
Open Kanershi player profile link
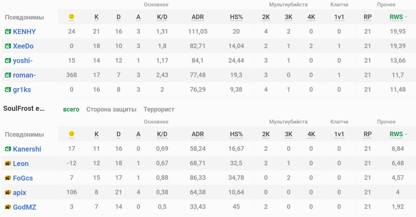(x=27, y=149)
